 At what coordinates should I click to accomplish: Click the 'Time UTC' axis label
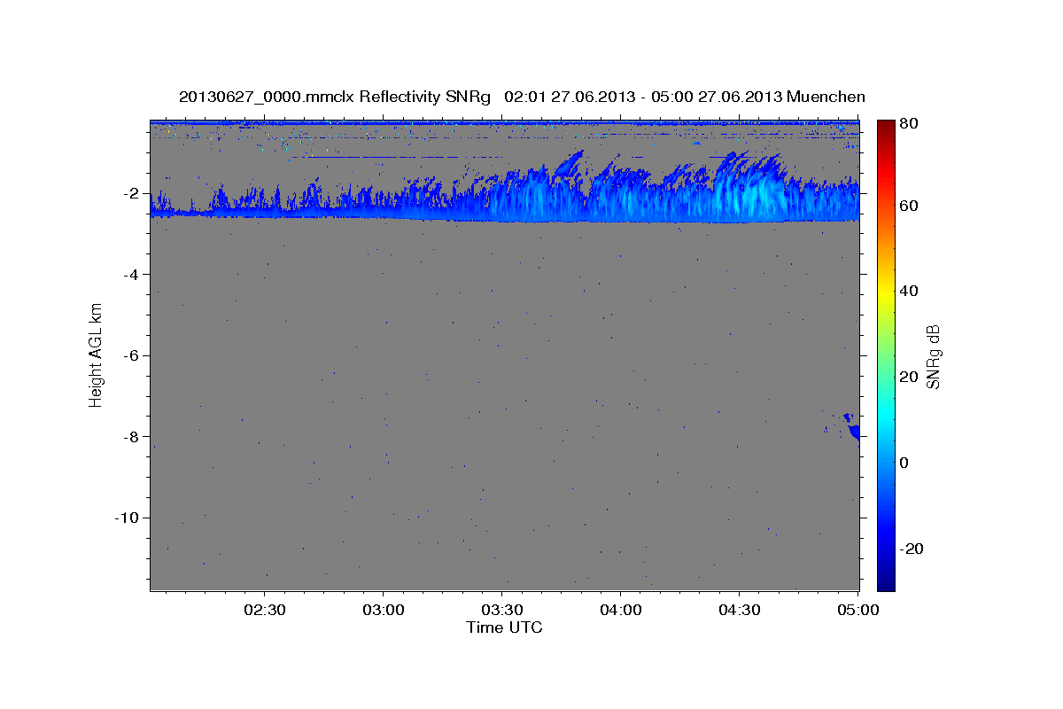click(x=504, y=627)
